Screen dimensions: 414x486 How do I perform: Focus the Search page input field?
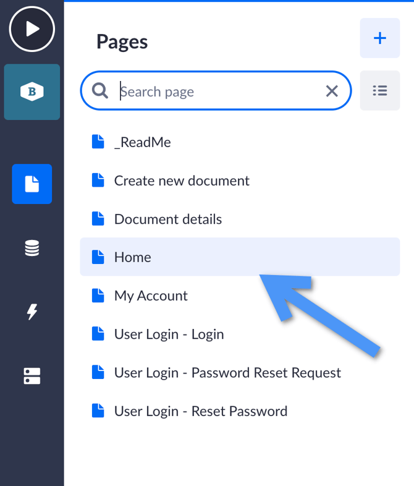[216, 92]
